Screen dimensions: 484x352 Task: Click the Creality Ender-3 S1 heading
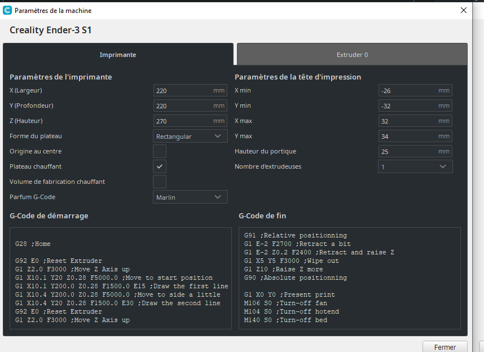(51, 30)
